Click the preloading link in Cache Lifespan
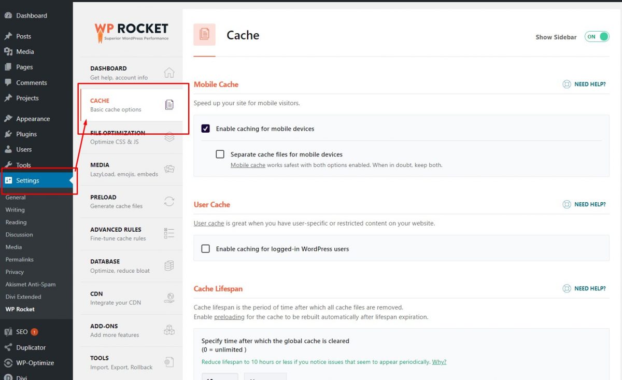The height and width of the screenshot is (380, 622). (x=230, y=317)
